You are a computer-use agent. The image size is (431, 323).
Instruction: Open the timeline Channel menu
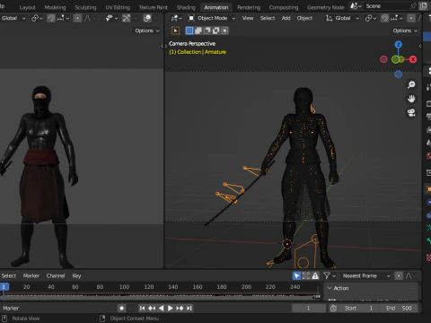[x=56, y=275]
